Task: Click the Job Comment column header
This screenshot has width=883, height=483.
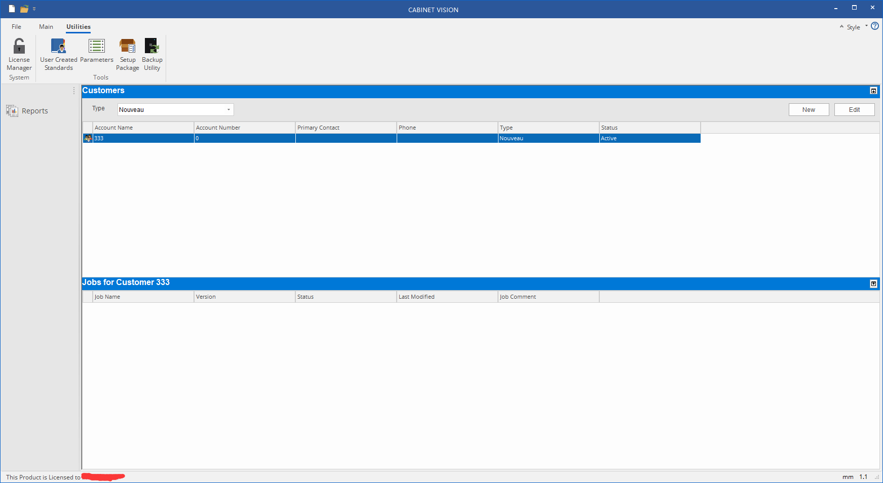Action: pos(549,297)
